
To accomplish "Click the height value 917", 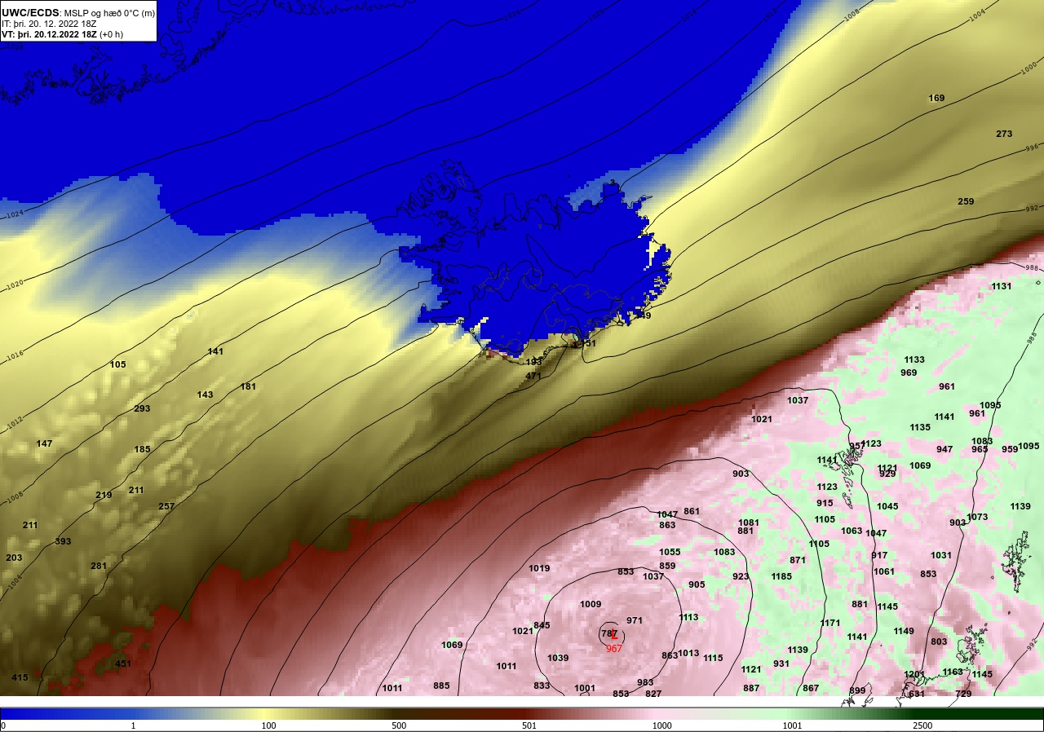I will [879, 555].
